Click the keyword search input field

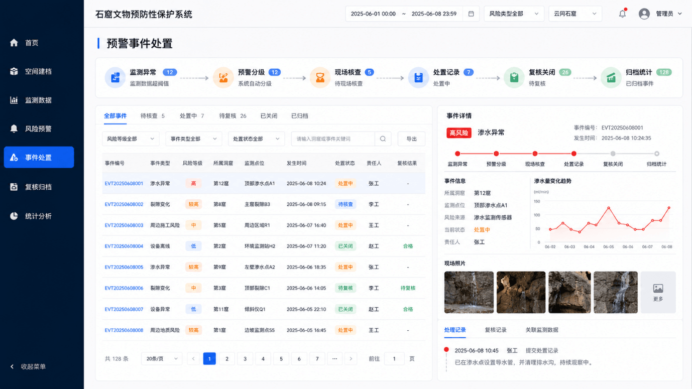(333, 139)
